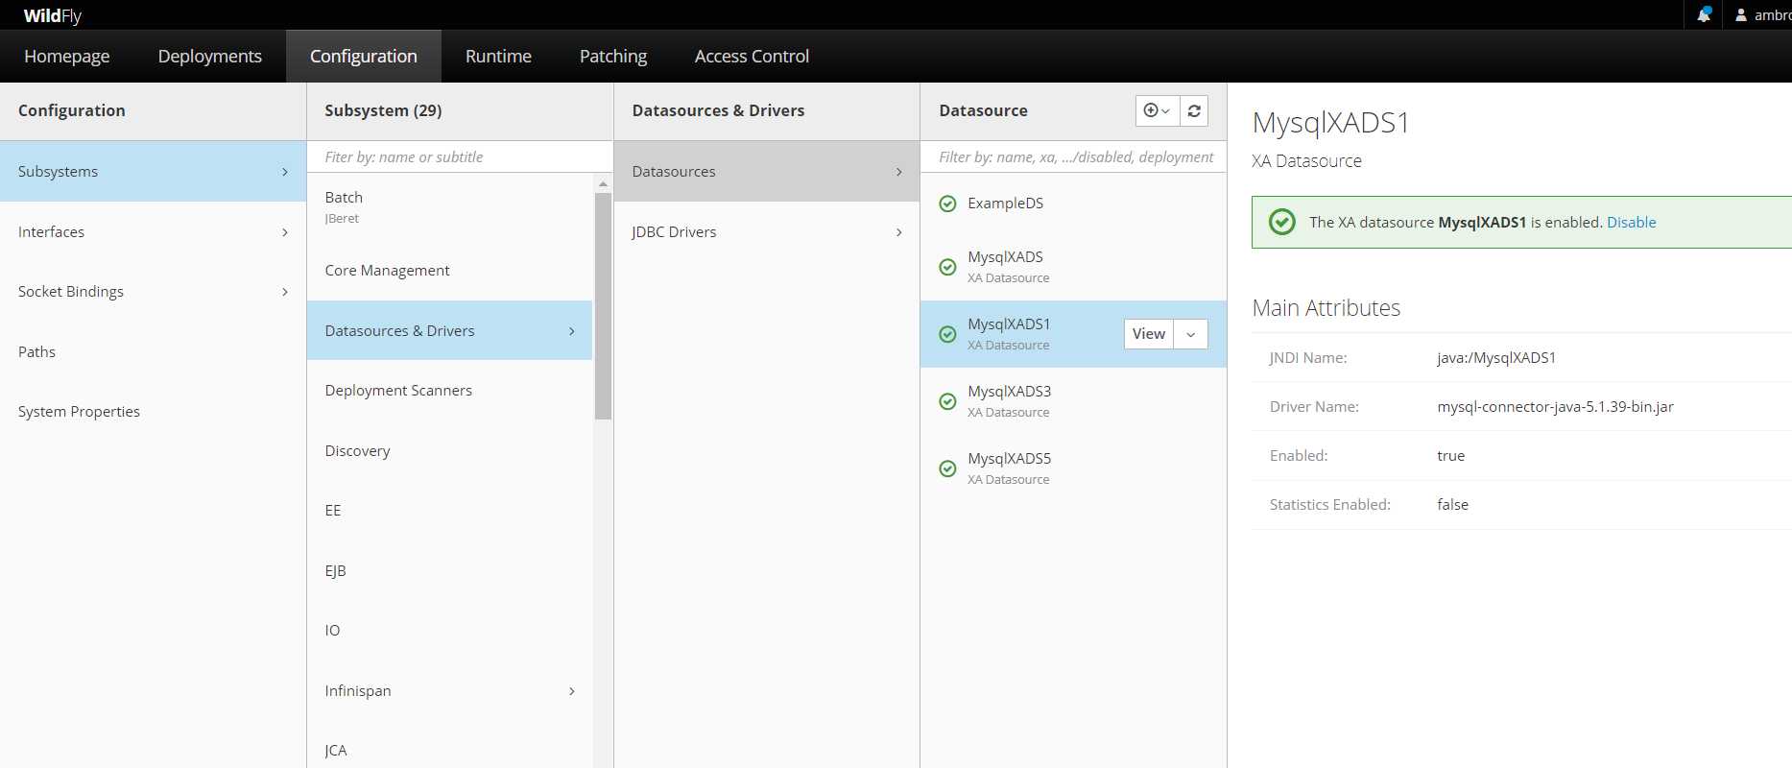
Task: Click the green enabled status icon in the banner
Action: (x=1282, y=222)
